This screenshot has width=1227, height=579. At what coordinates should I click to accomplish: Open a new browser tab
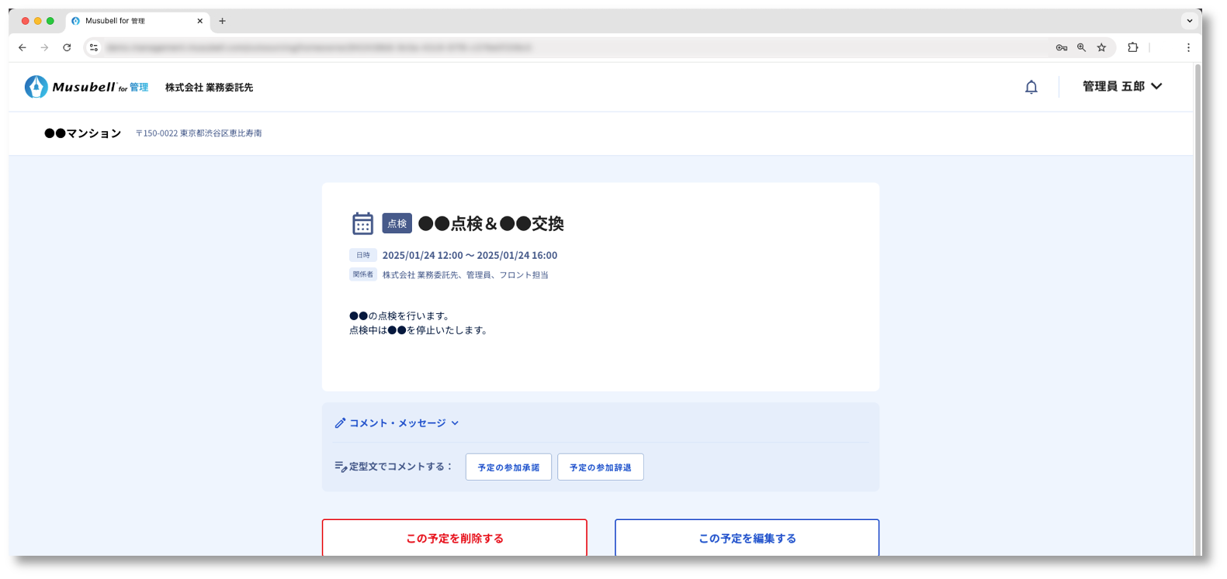point(222,21)
